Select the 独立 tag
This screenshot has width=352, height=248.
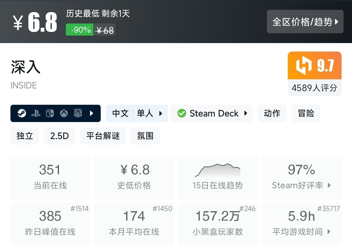tap(25, 136)
